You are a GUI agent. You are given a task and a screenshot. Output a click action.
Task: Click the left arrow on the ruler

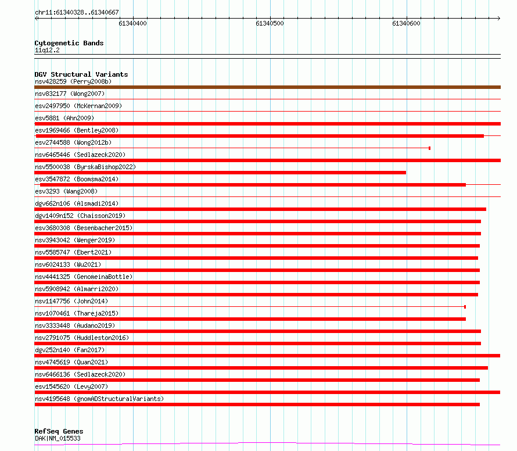37,18
